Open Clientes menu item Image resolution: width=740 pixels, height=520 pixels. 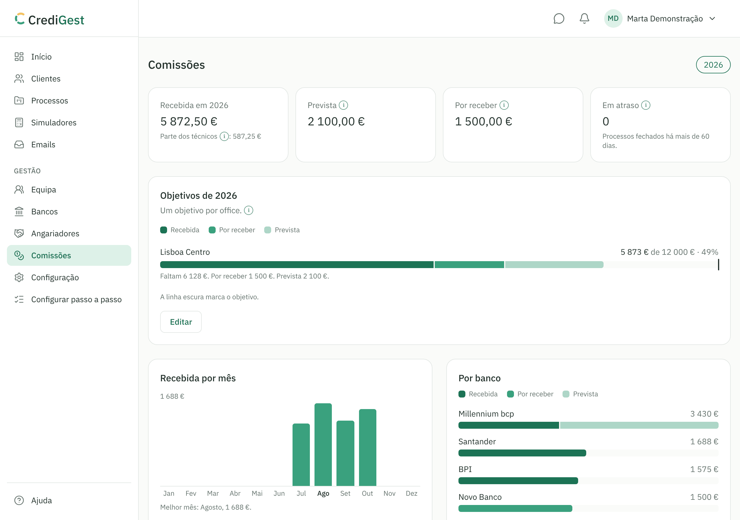[69, 79]
